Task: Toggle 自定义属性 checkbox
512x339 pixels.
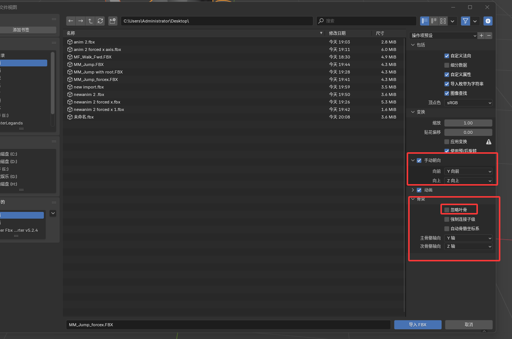Action: pyautogui.click(x=447, y=75)
